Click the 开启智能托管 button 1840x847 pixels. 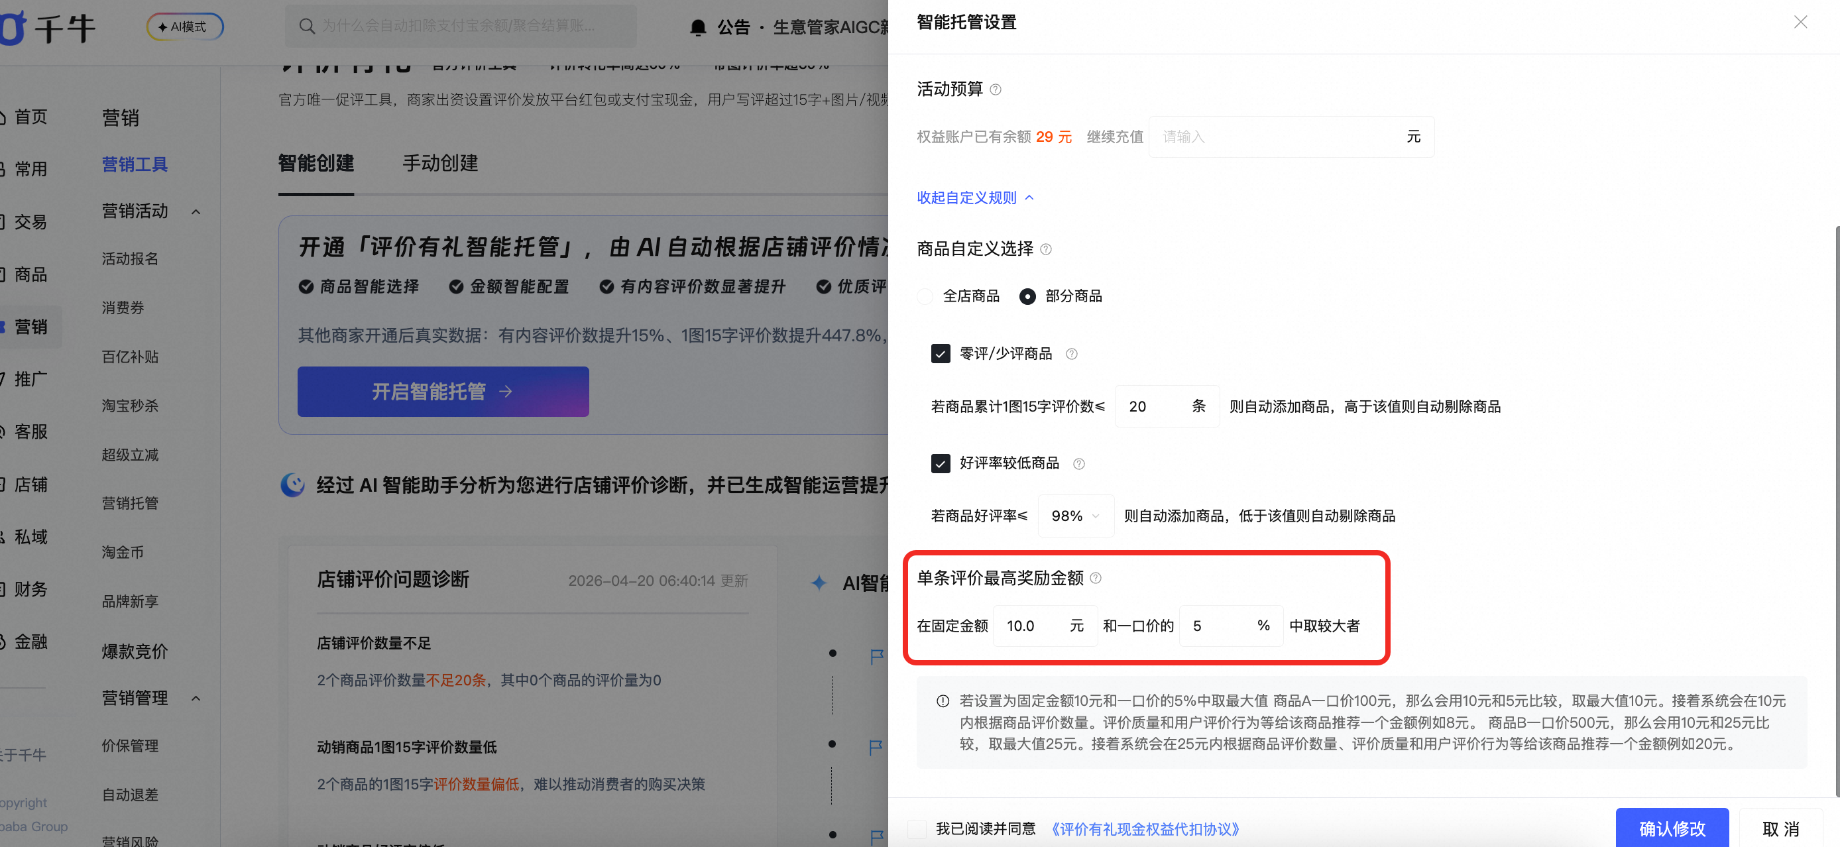pyautogui.click(x=443, y=392)
